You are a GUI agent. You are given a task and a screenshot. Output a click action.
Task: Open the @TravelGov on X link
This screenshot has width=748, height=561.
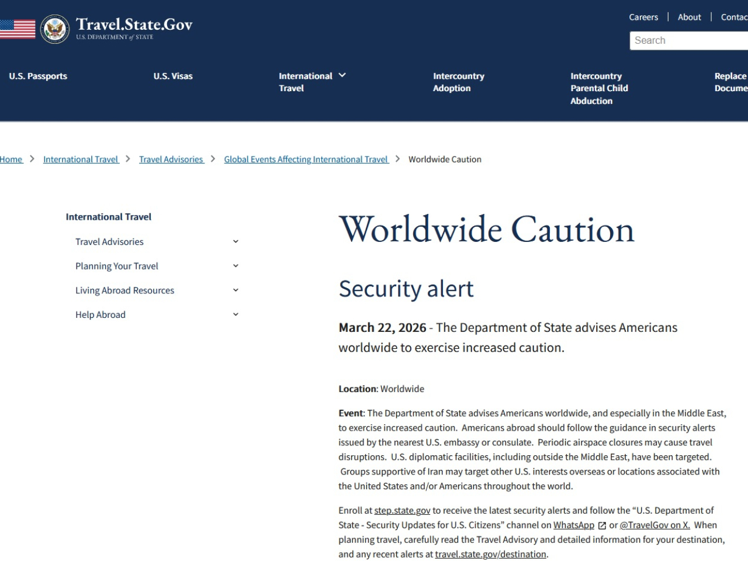click(654, 525)
